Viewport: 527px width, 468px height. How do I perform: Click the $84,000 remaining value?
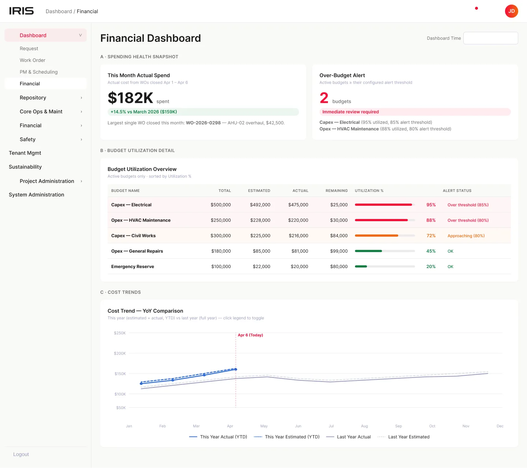(x=339, y=235)
